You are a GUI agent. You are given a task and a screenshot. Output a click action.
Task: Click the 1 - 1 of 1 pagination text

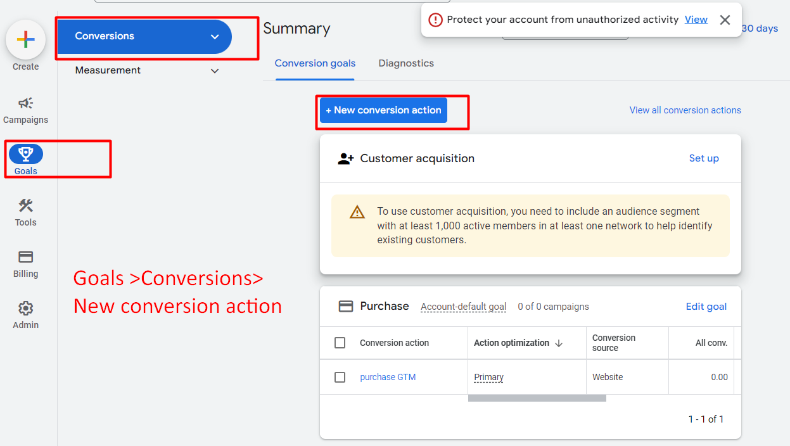click(706, 419)
